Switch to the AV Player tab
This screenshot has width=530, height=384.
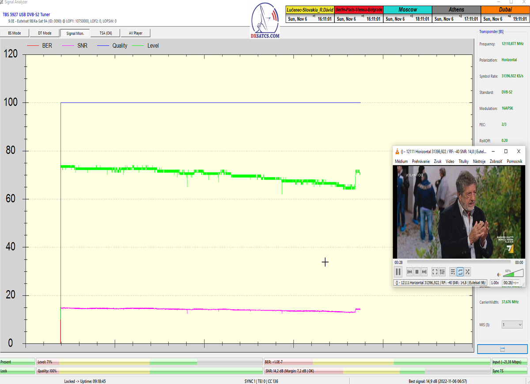coord(136,33)
